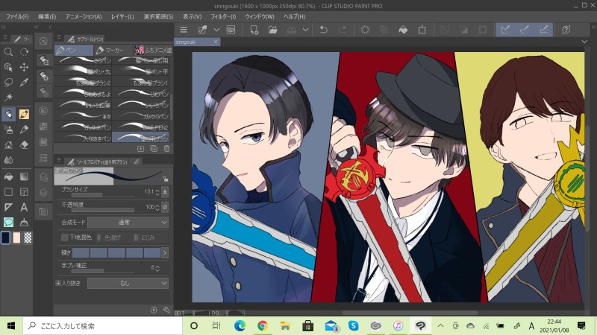Open the 入り抜き dropdown
Viewport: 597px width, 335px height.
(x=128, y=283)
